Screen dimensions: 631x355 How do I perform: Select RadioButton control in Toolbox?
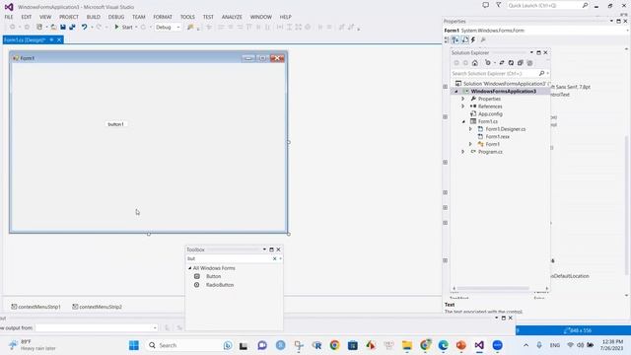point(219,285)
